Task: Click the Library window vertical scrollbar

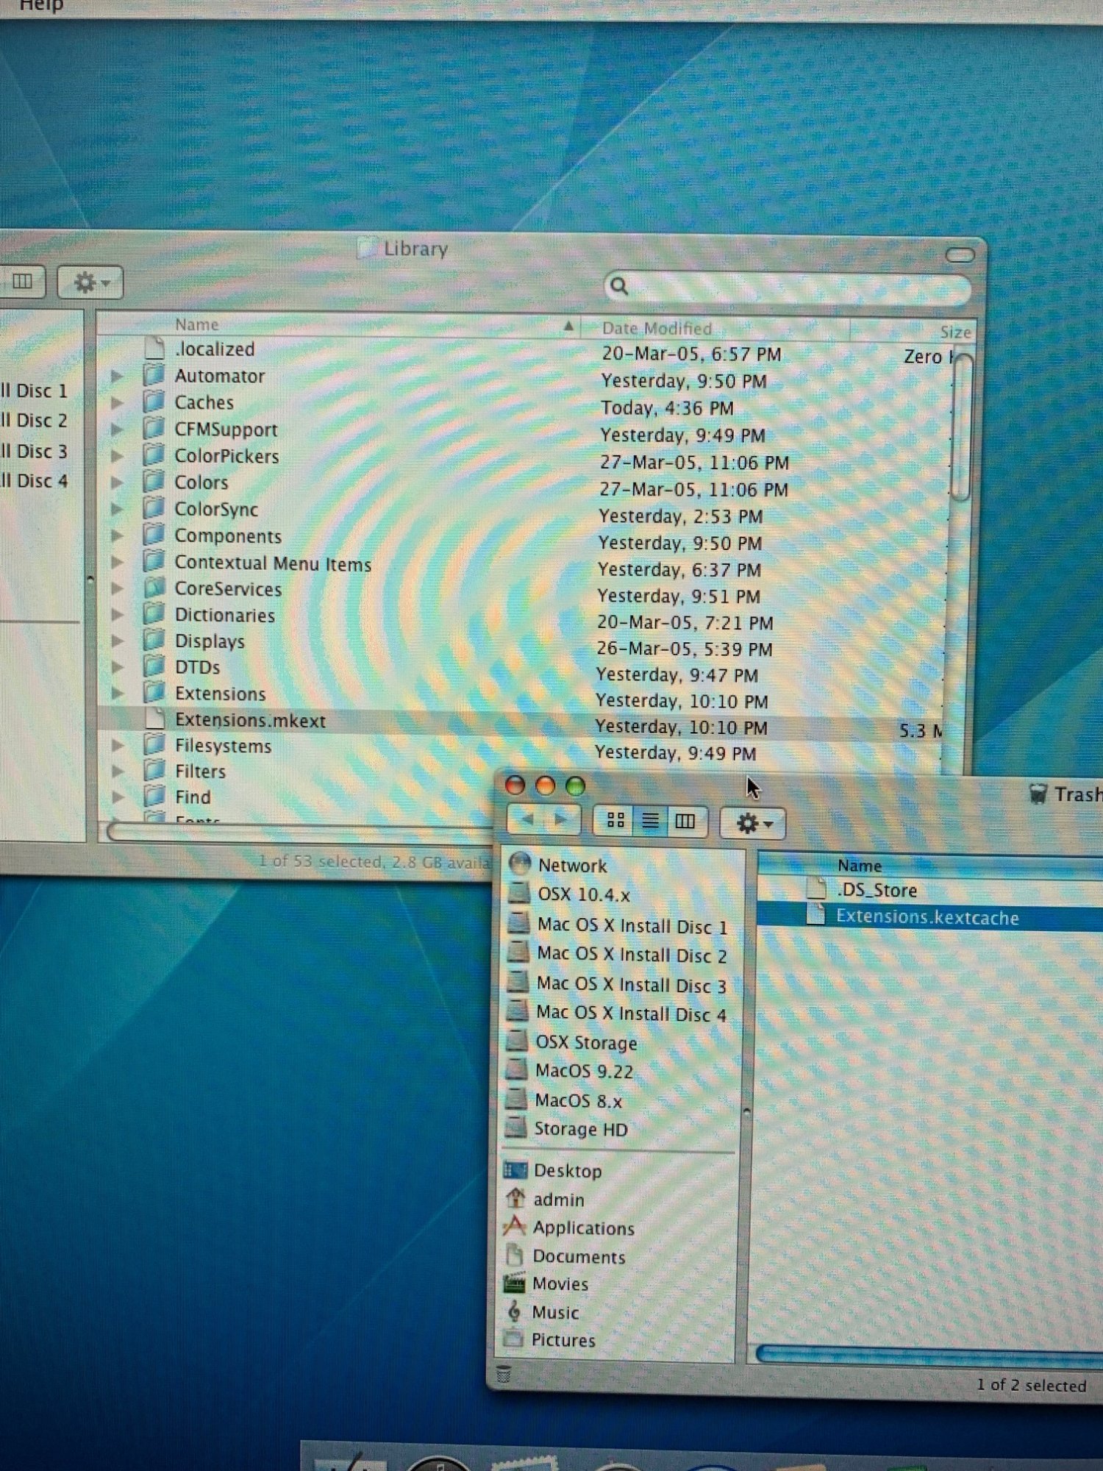Action: [961, 427]
